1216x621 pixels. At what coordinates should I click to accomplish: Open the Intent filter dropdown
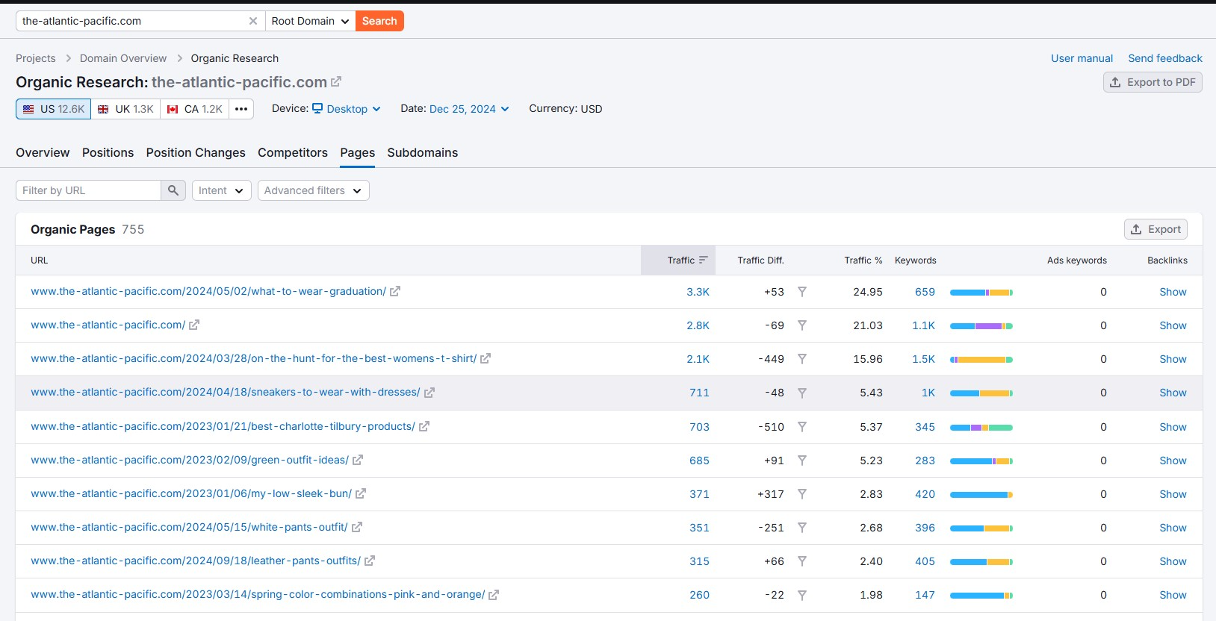[221, 190]
